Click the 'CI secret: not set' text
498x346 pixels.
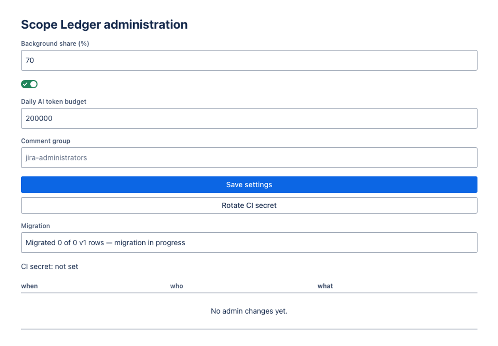coord(50,266)
